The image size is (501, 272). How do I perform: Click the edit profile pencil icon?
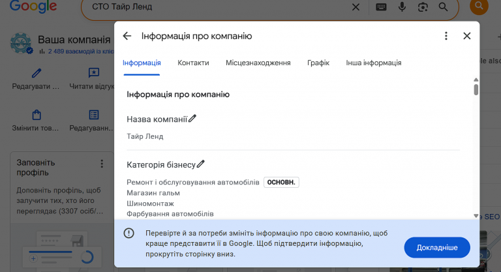pyautogui.click(x=37, y=73)
